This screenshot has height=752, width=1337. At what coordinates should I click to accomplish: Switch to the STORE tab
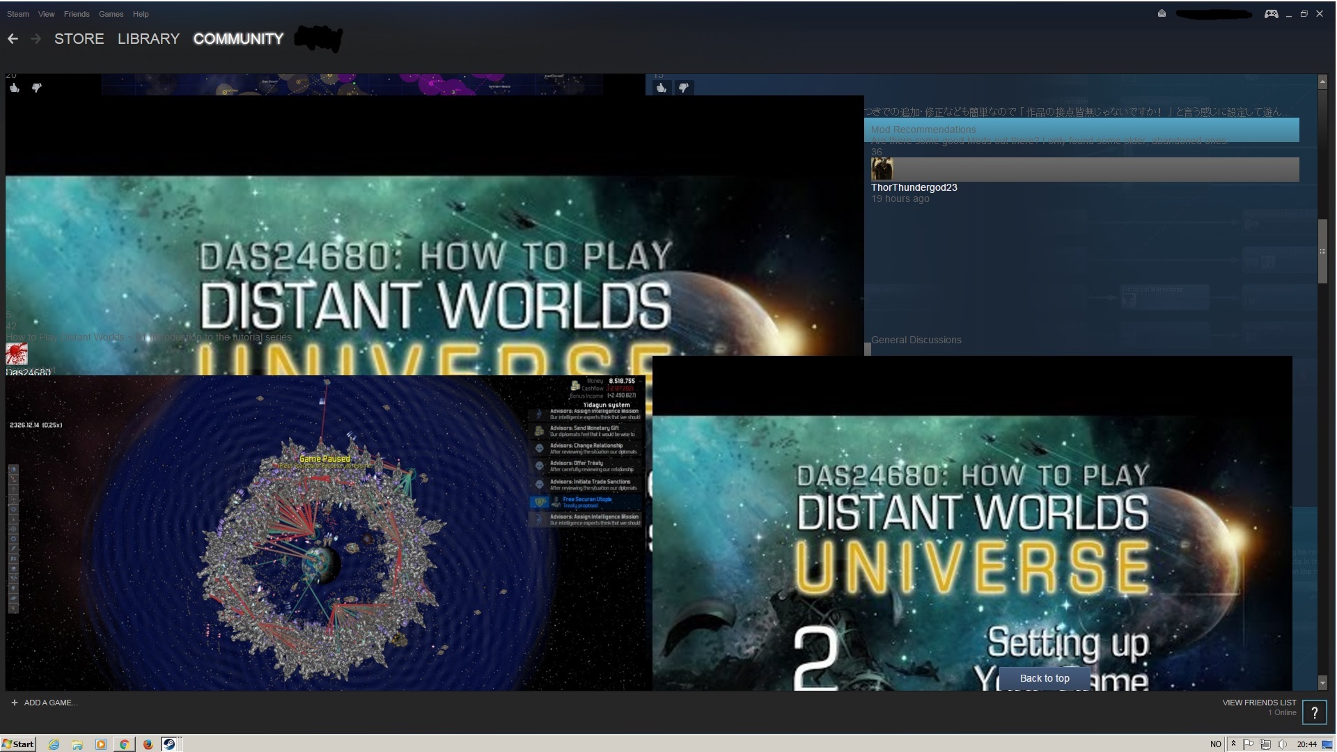coord(79,39)
